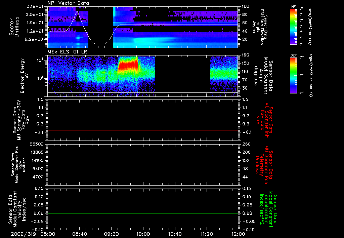This screenshot has width=344, height=238.
Task: Select the red "MU Scanner Inh" axis title
Action: click(265, 120)
